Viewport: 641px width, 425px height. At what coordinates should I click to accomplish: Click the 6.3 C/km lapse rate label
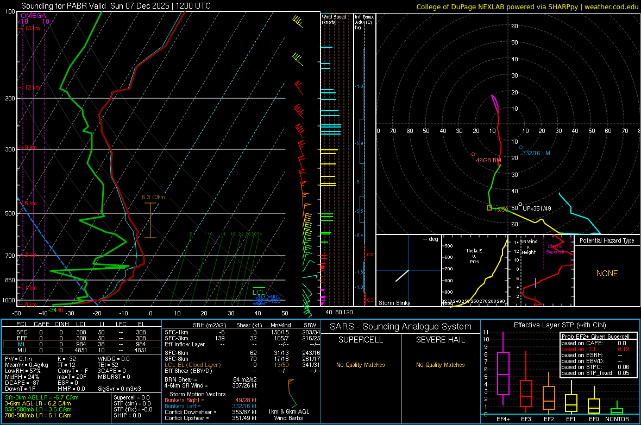coord(153,197)
